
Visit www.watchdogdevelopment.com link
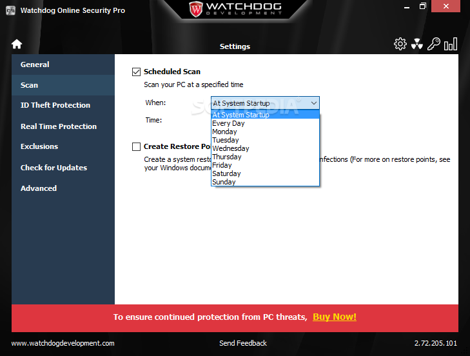(63, 343)
